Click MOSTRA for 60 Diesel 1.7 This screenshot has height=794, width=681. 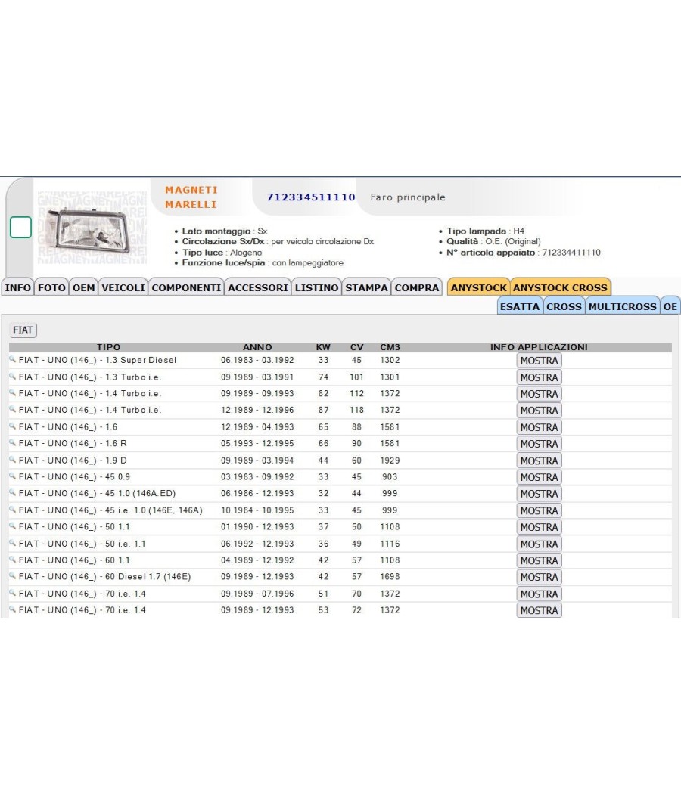pos(539,577)
